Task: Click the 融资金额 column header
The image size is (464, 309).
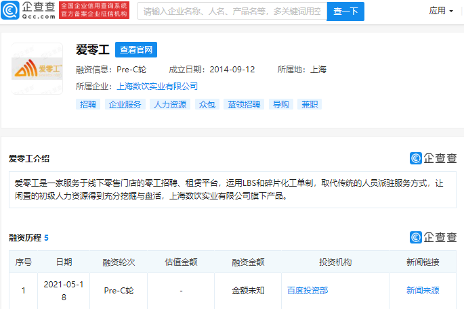Action: point(248,262)
